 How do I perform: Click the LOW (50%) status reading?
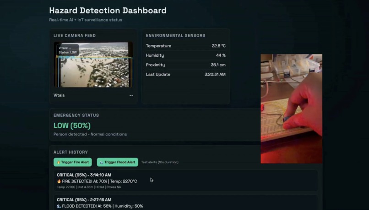[72, 125]
